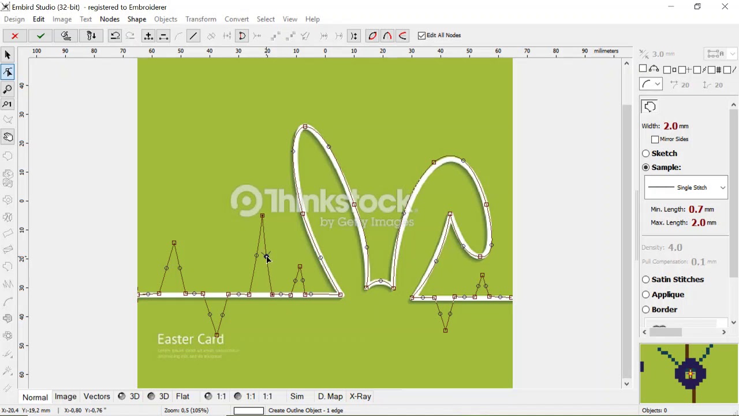
Task: Click the curved line tool in left toolbar
Action: pos(8,302)
